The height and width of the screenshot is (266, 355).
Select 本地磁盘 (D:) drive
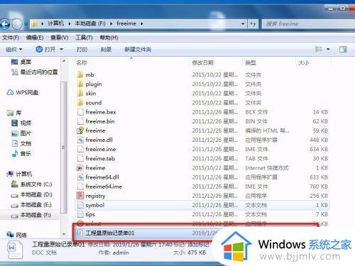point(31,194)
